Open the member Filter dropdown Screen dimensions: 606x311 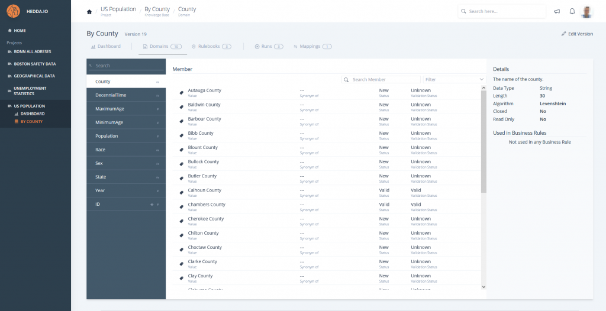454,79
